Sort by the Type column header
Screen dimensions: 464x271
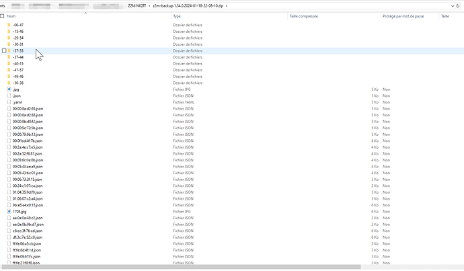(x=177, y=16)
